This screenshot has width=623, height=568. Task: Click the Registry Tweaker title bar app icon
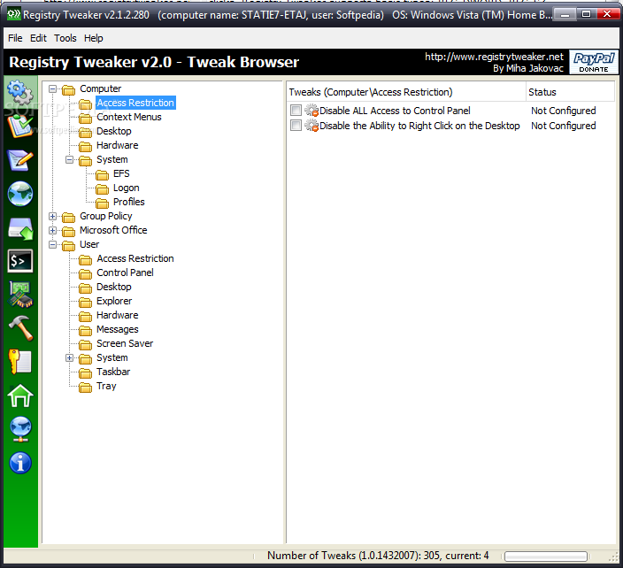tap(14, 15)
